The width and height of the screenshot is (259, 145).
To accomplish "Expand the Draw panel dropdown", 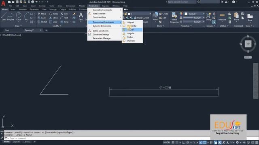I will point(18,26).
